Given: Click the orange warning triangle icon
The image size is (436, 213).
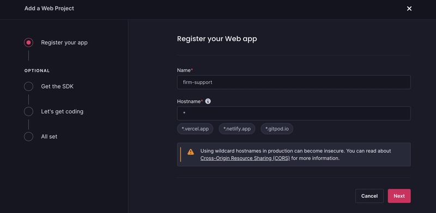Looking at the screenshot, I should point(190,152).
